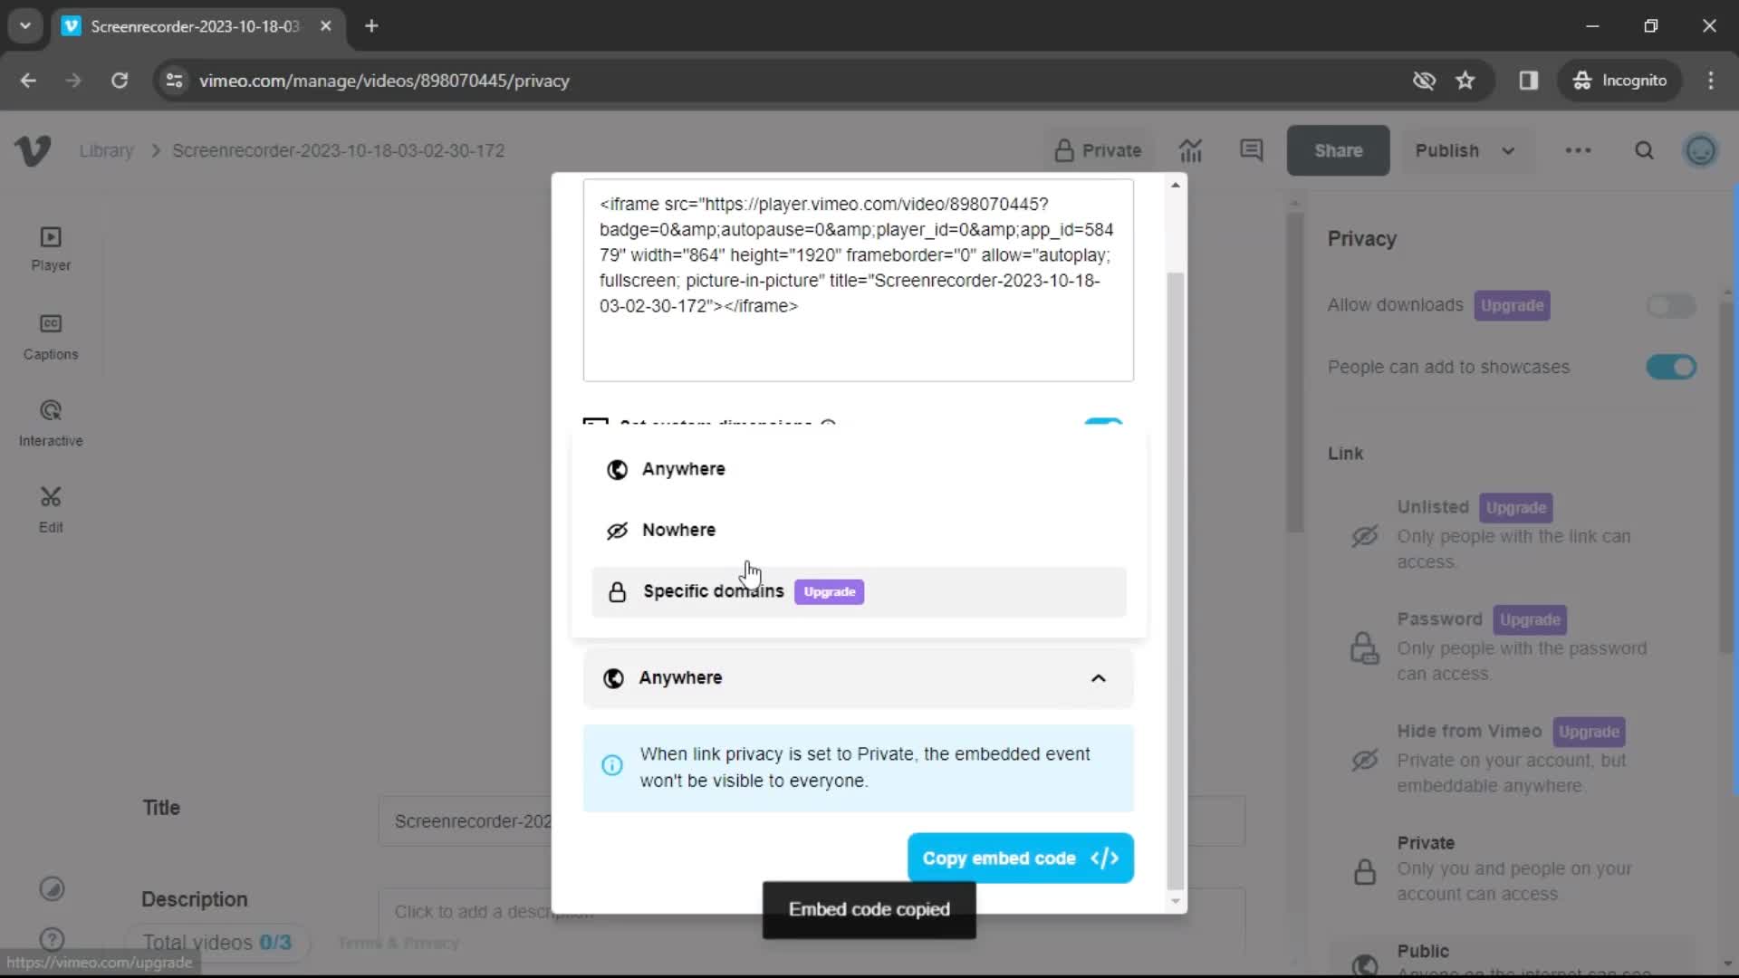Toggle Allow downloads switch
Screen dimensions: 1739x978
click(x=1670, y=306)
